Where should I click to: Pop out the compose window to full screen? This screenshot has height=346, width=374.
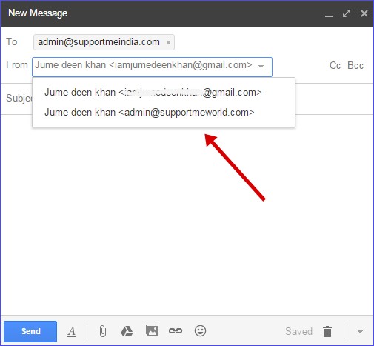point(347,13)
